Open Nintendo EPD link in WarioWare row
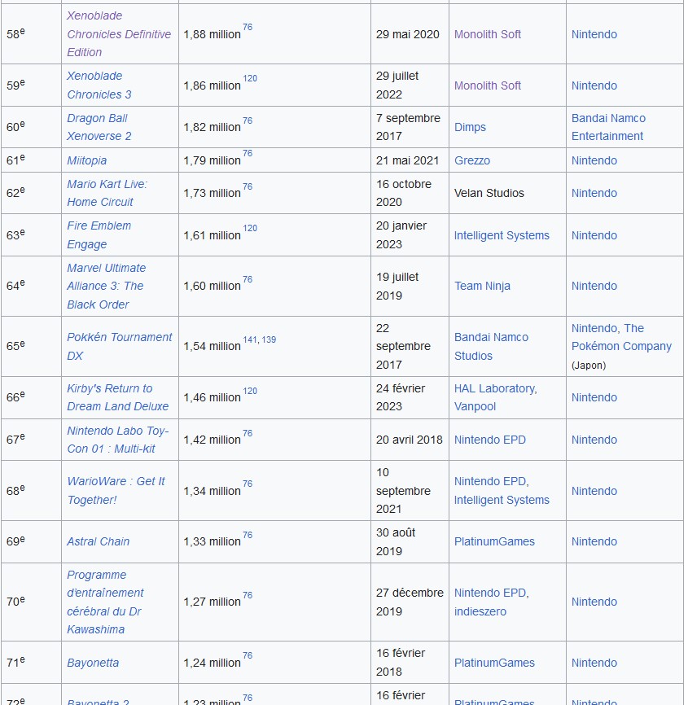Screen dimensions: 688x705 coord(491,482)
